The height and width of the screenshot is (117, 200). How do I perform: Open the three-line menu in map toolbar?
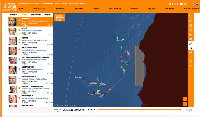[x=190, y=66]
